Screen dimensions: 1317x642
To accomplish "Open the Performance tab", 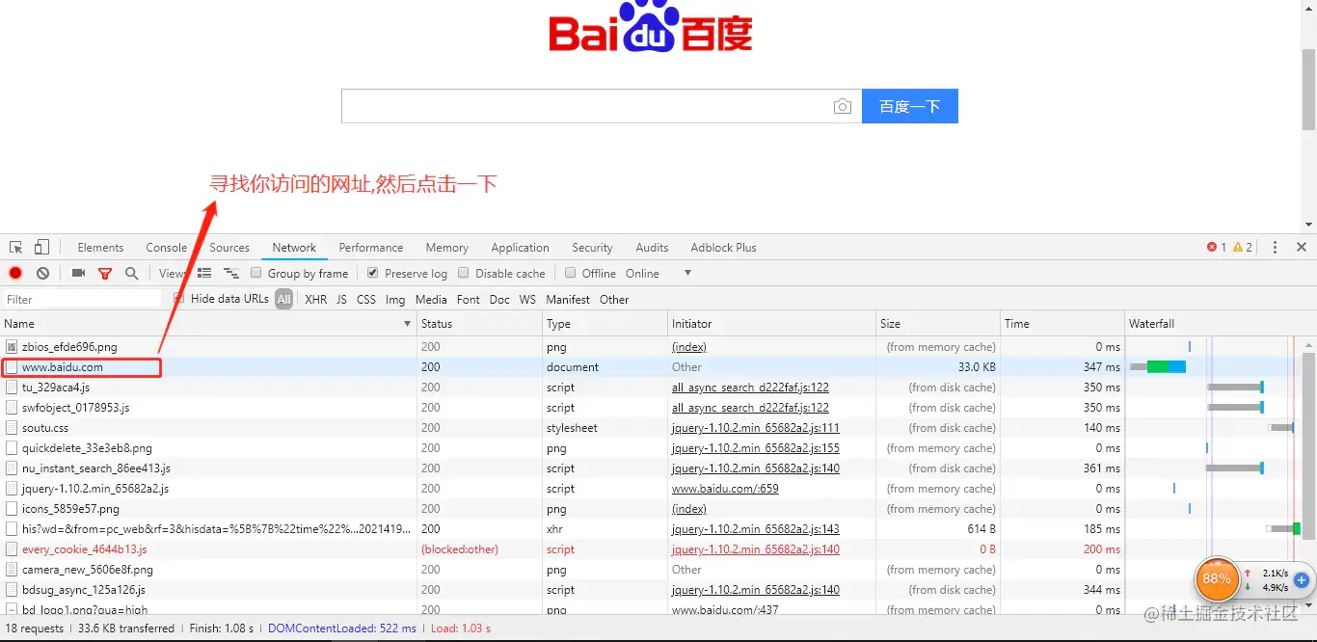I will tap(371, 248).
